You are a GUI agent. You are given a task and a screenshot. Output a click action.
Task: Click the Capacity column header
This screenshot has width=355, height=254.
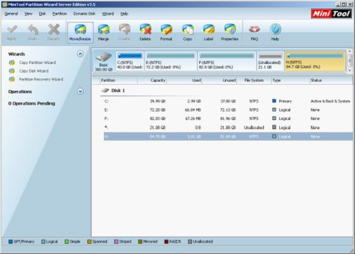tap(152, 80)
